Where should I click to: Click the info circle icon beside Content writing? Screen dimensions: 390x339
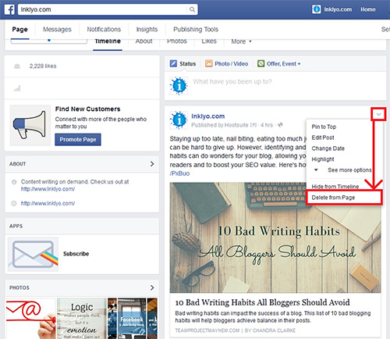point(14,182)
